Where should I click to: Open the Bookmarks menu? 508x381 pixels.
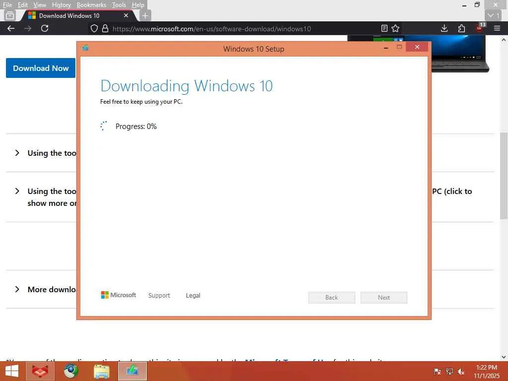(91, 5)
